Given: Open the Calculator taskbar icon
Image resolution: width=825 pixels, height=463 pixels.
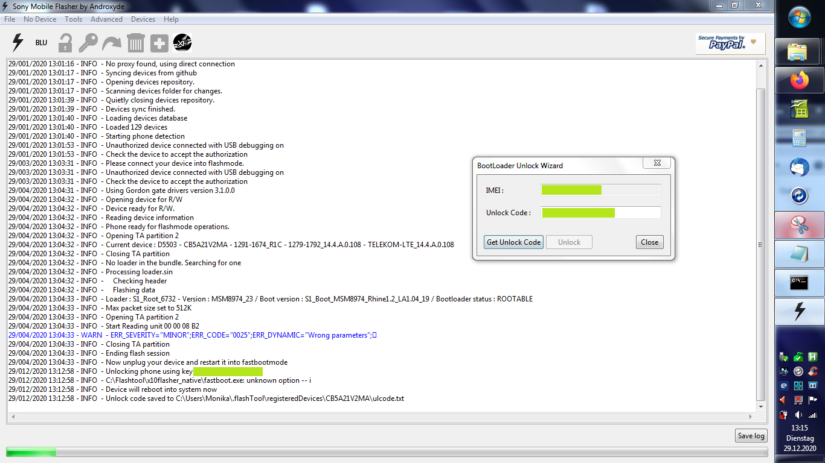Looking at the screenshot, I should [x=800, y=139].
